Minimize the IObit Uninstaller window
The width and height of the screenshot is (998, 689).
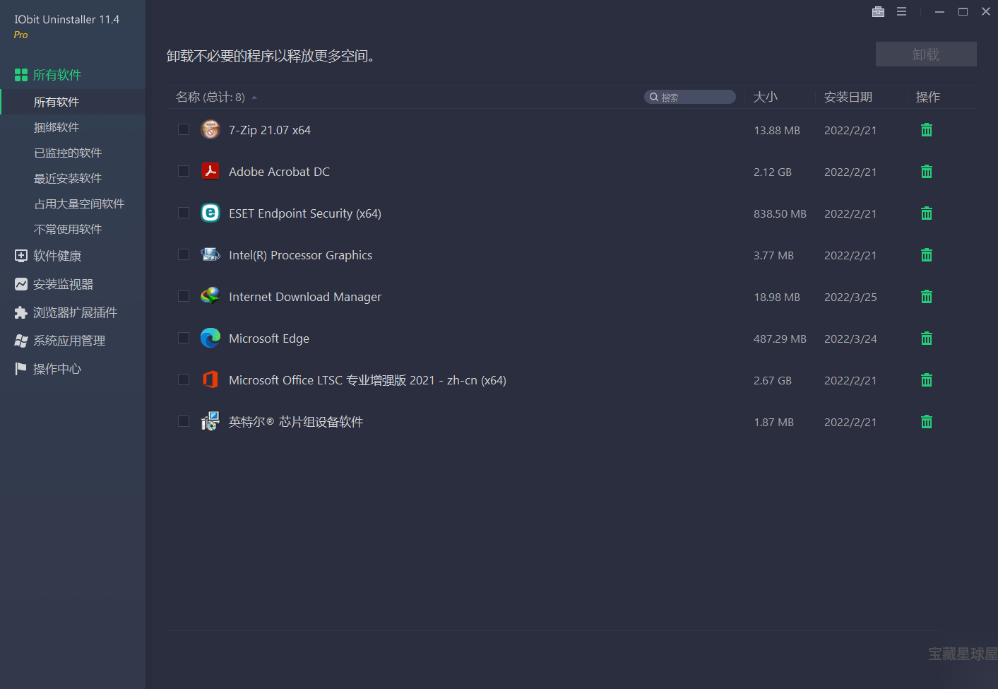(939, 11)
